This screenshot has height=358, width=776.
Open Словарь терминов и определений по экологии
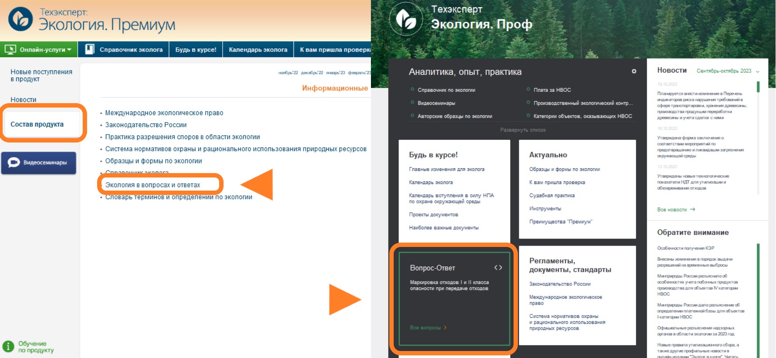pyautogui.click(x=178, y=197)
